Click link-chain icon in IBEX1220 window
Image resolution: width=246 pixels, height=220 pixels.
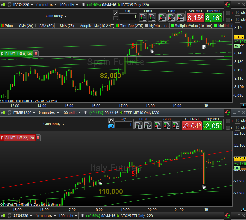click(x=9, y=5)
